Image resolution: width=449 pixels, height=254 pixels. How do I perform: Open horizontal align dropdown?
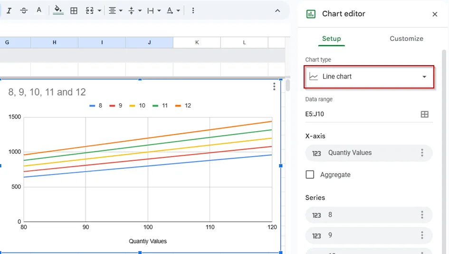[x=115, y=10]
